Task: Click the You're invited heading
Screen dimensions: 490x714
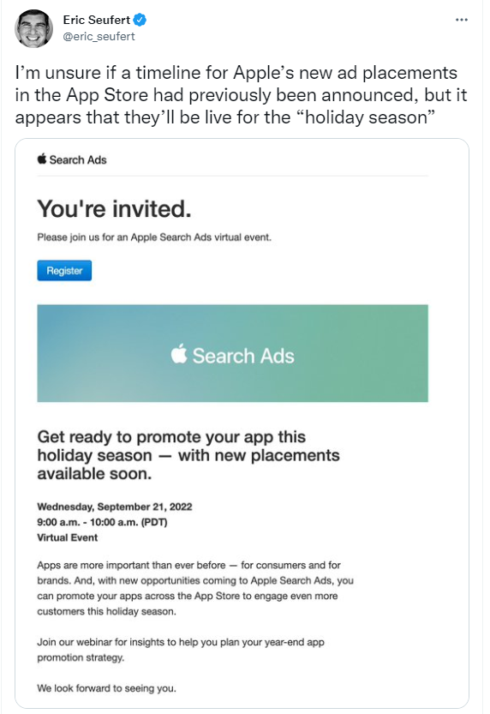Action: click(114, 209)
